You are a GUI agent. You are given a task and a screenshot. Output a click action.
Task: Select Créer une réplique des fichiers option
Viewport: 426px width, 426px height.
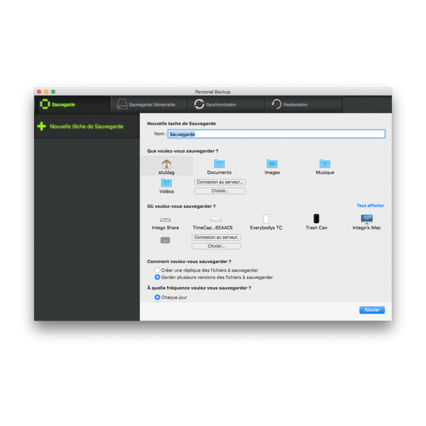tap(157, 270)
